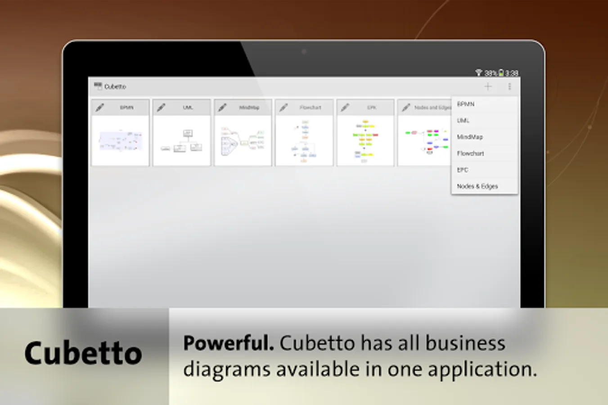Click the pencil icon on the EPK card
Image resolution: width=608 pixels, height=405 pixels.
click(x=345, y=108)
